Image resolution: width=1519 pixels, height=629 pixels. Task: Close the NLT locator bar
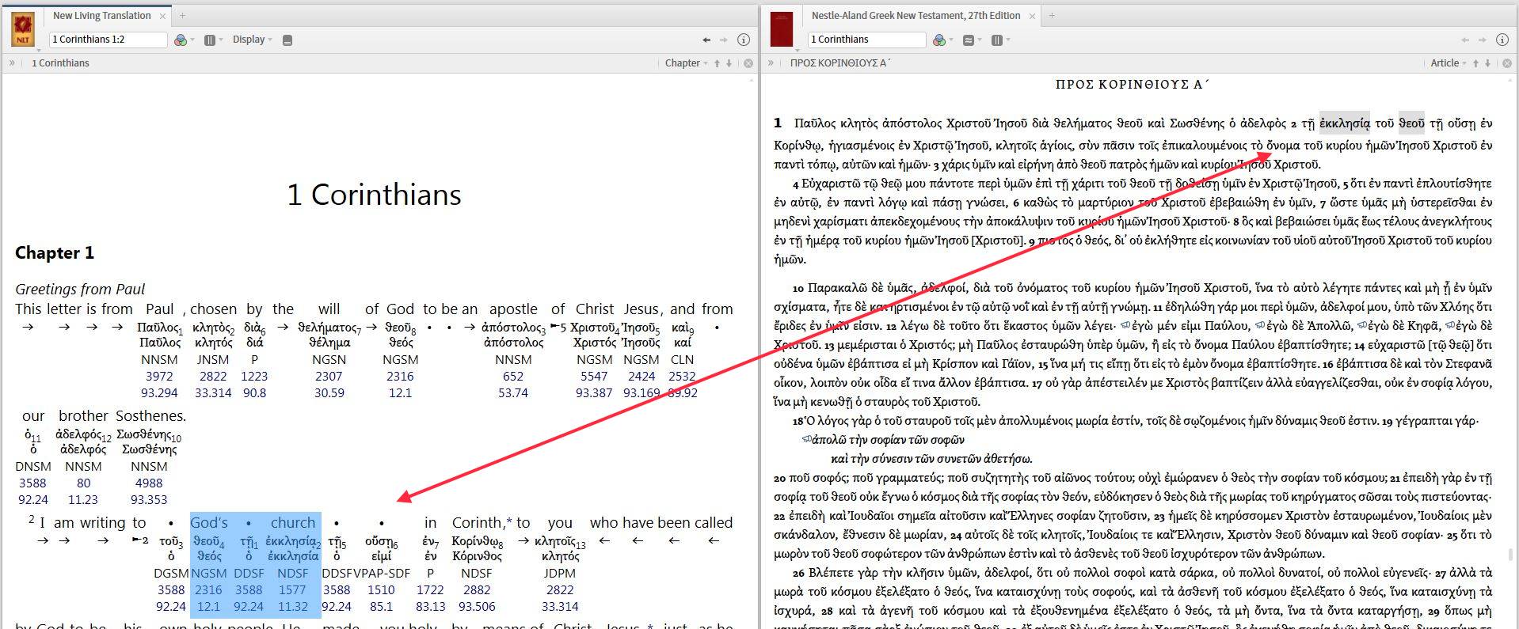(748, 63)
